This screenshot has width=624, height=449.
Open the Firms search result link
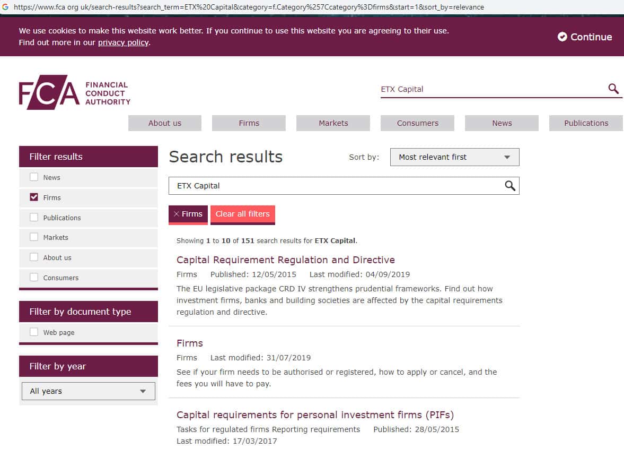190,343
